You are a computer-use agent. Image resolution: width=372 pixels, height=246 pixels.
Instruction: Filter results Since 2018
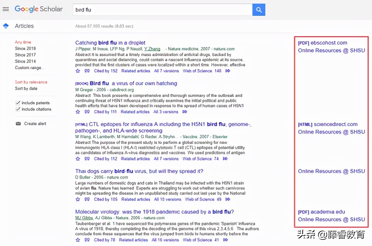coord(25,49)
